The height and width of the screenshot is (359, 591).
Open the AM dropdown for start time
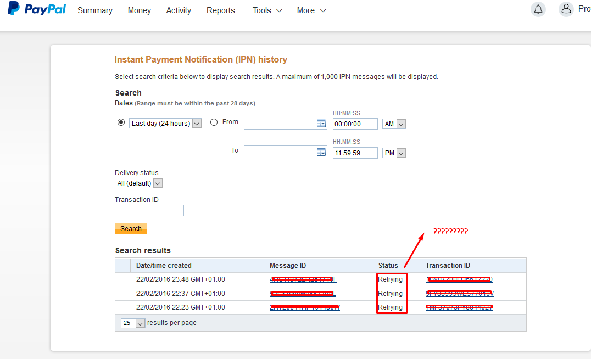394,124
